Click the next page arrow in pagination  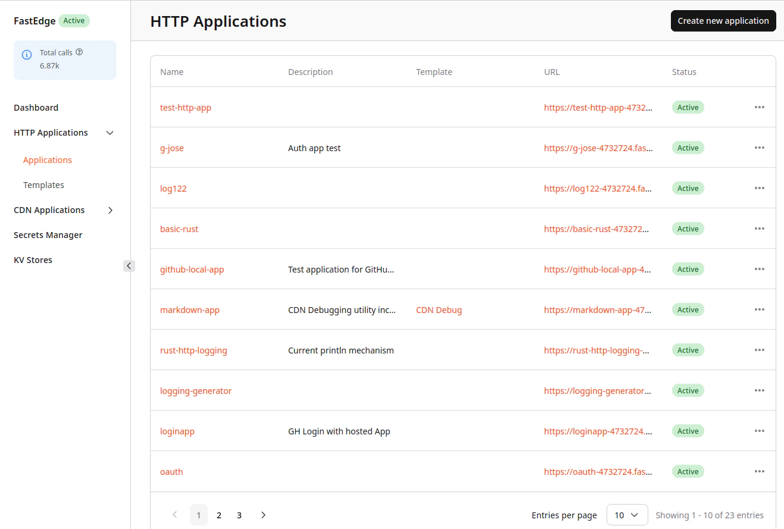coord(263,515)
